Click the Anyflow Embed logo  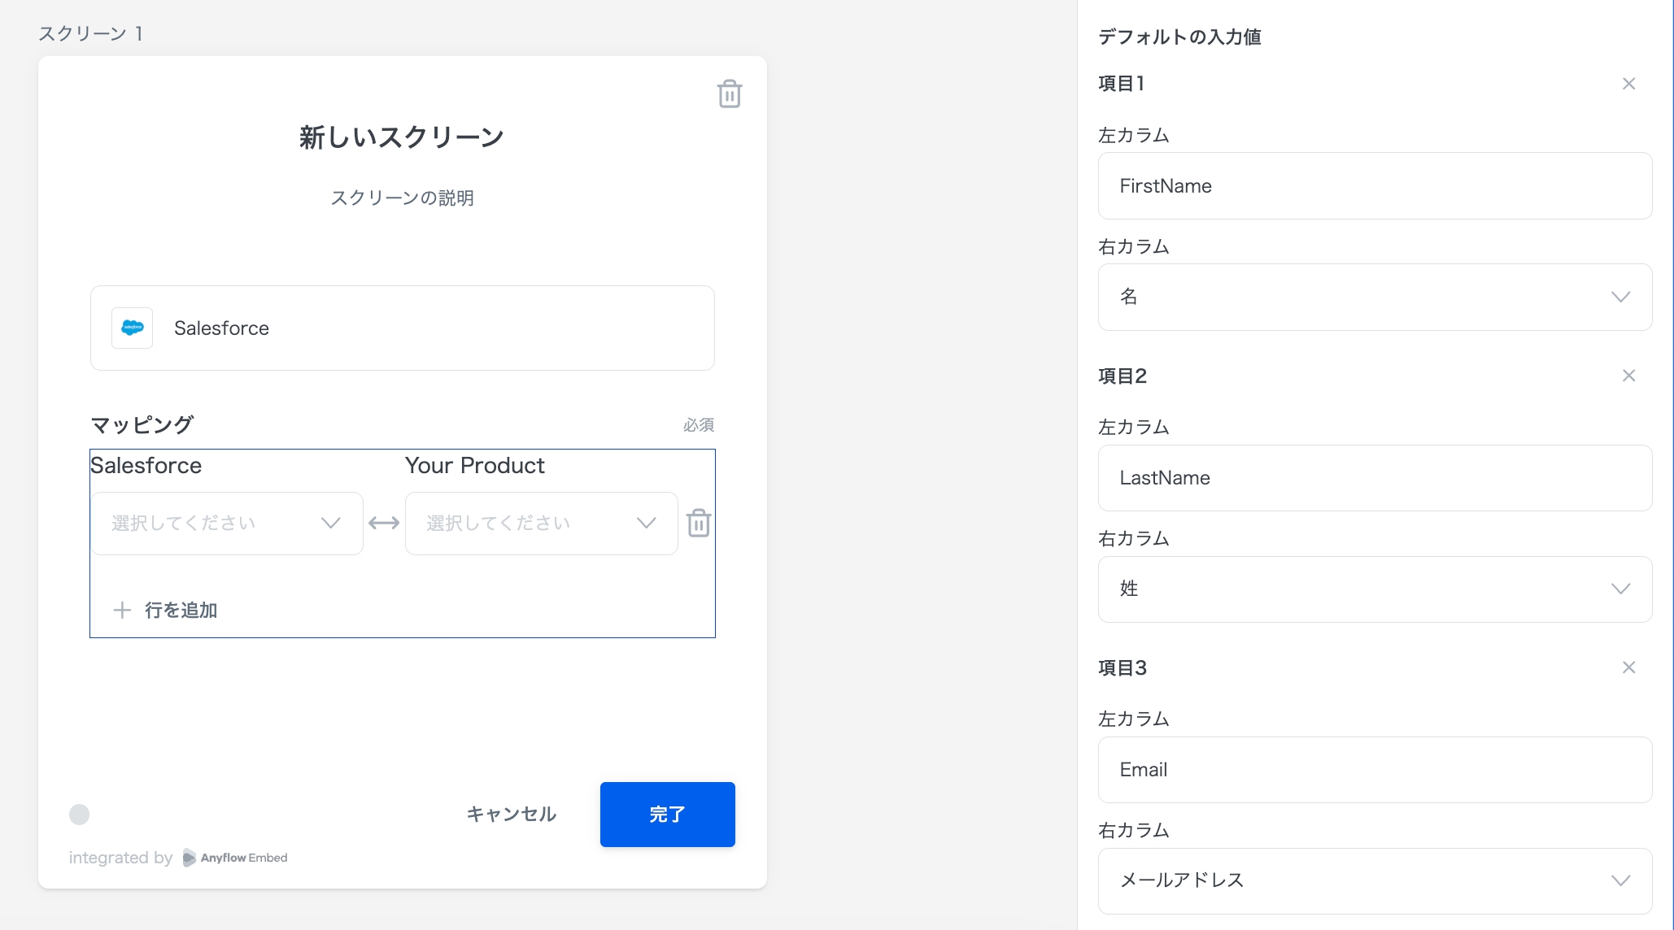coord(236,858)
